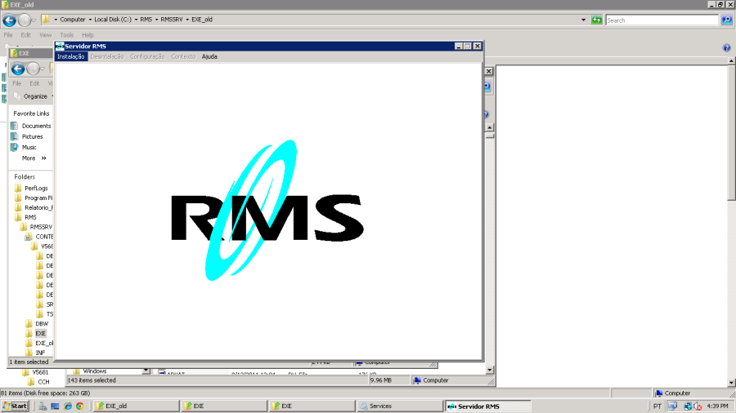Click the refresh icon beside the address bar
Image resolution: width=736 pixels, height=413 pixels.
pos(597,20)
